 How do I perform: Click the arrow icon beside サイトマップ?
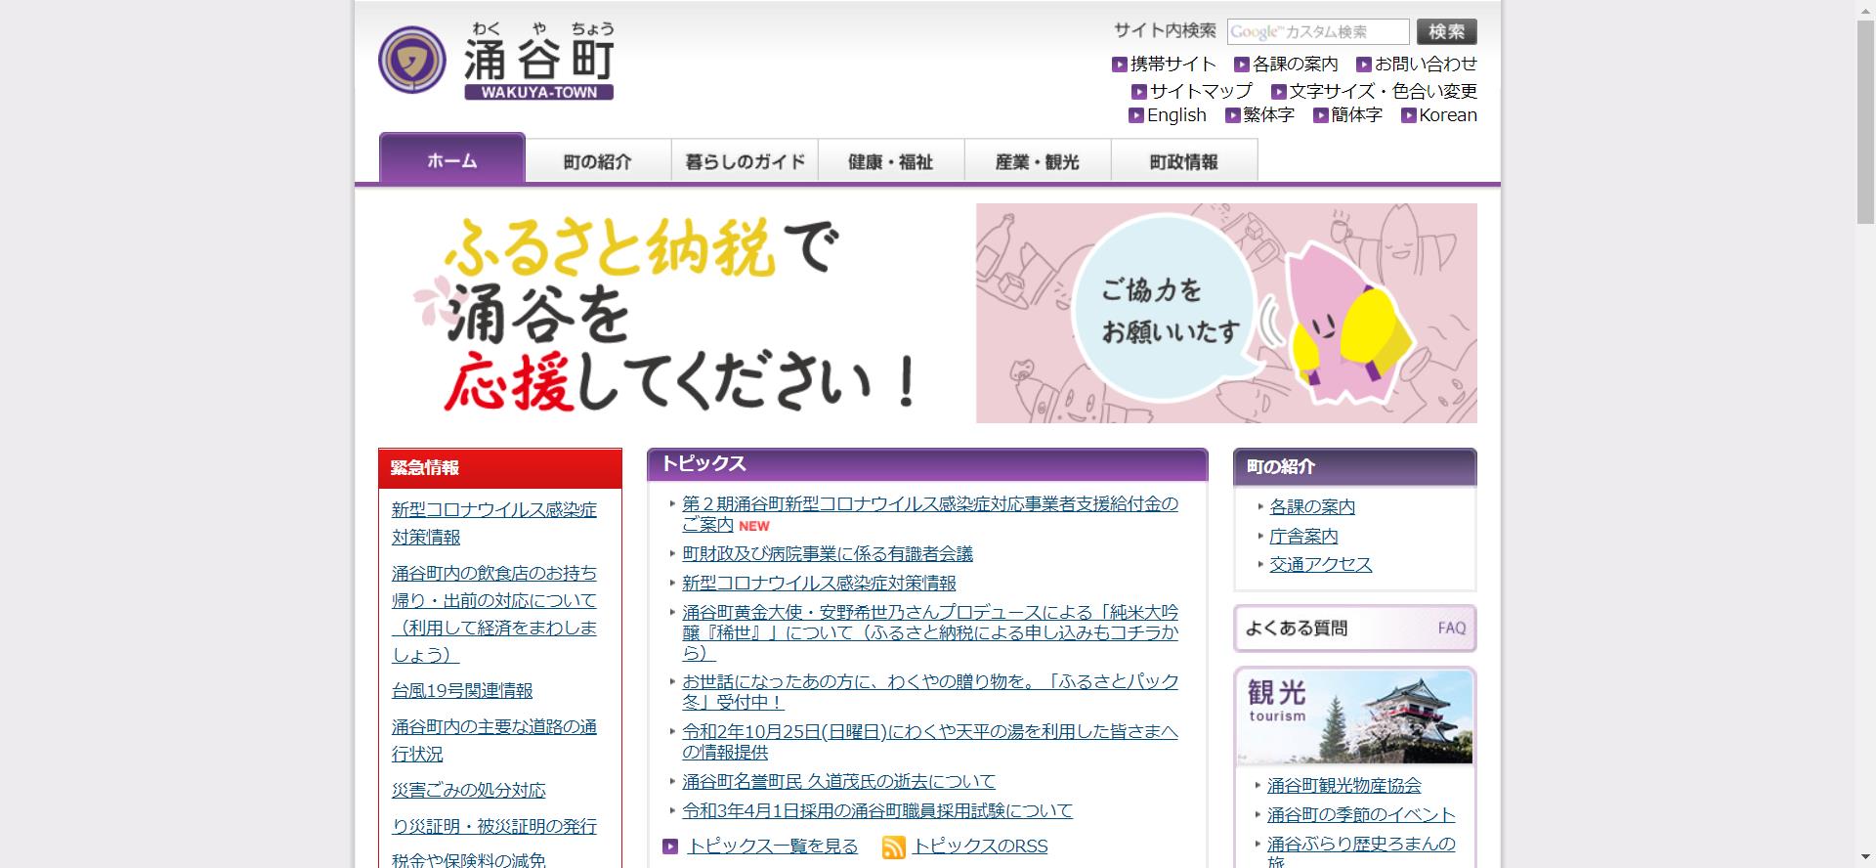coord(1138,92)
